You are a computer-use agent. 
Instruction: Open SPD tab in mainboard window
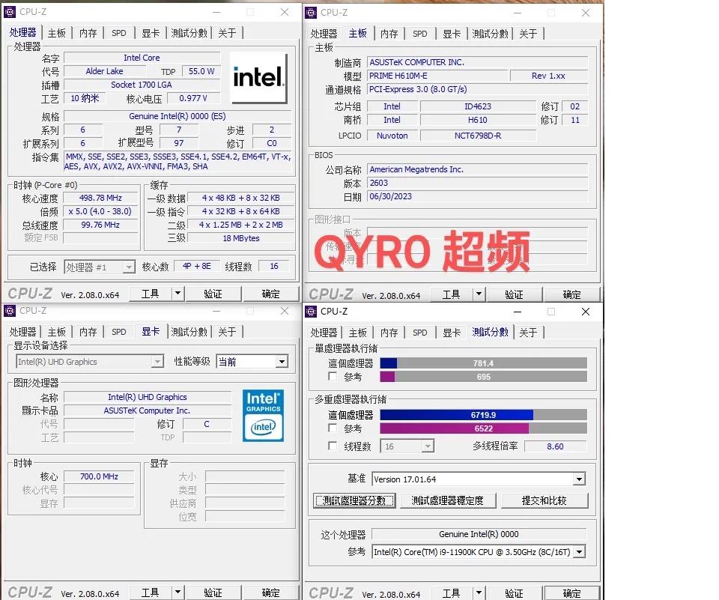(419, 34)
